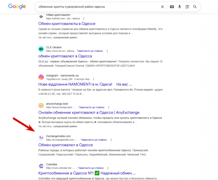Click the 'Exchangemafia.com' site name

58,136
